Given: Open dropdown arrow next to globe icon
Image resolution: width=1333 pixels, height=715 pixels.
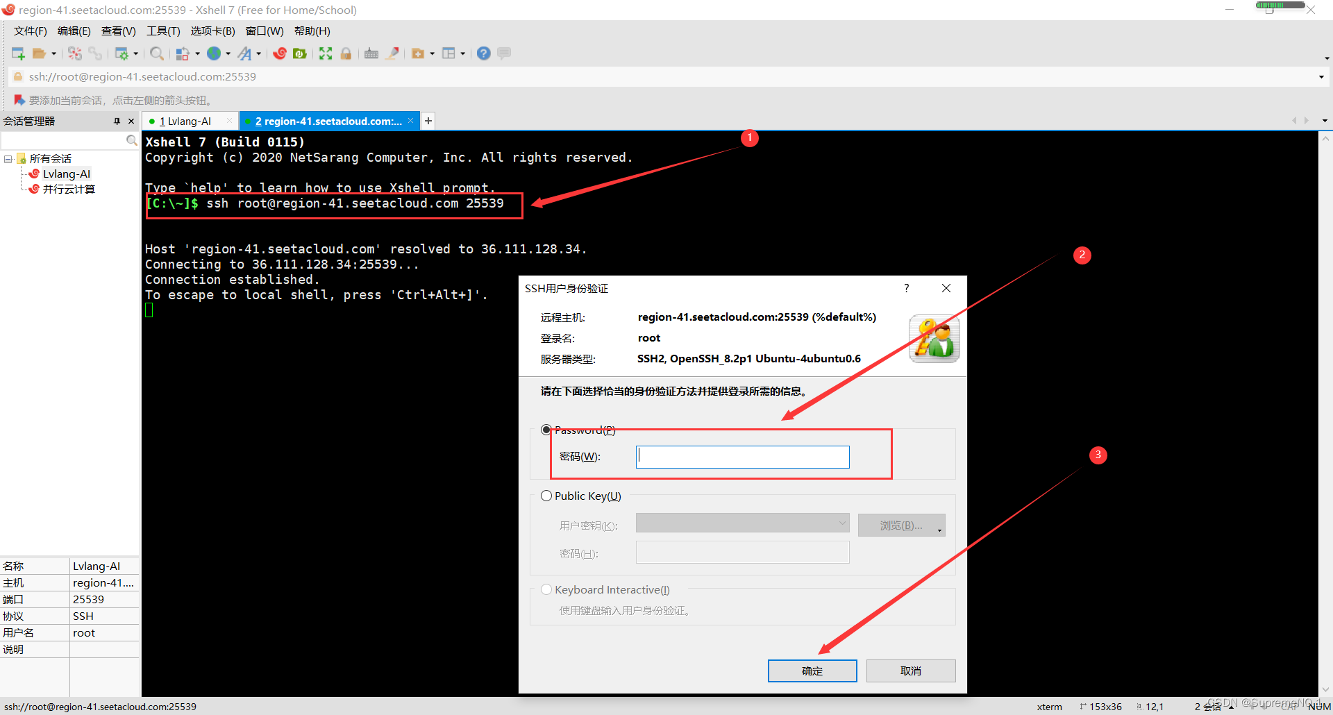Looking at the screenshot, I should 228,53.
